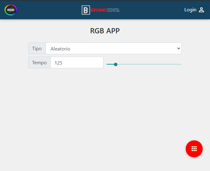Click the chevron arrow of Tipo select
Image resolution: width=210 pixels, height=171 pixels.
point(178,48)
